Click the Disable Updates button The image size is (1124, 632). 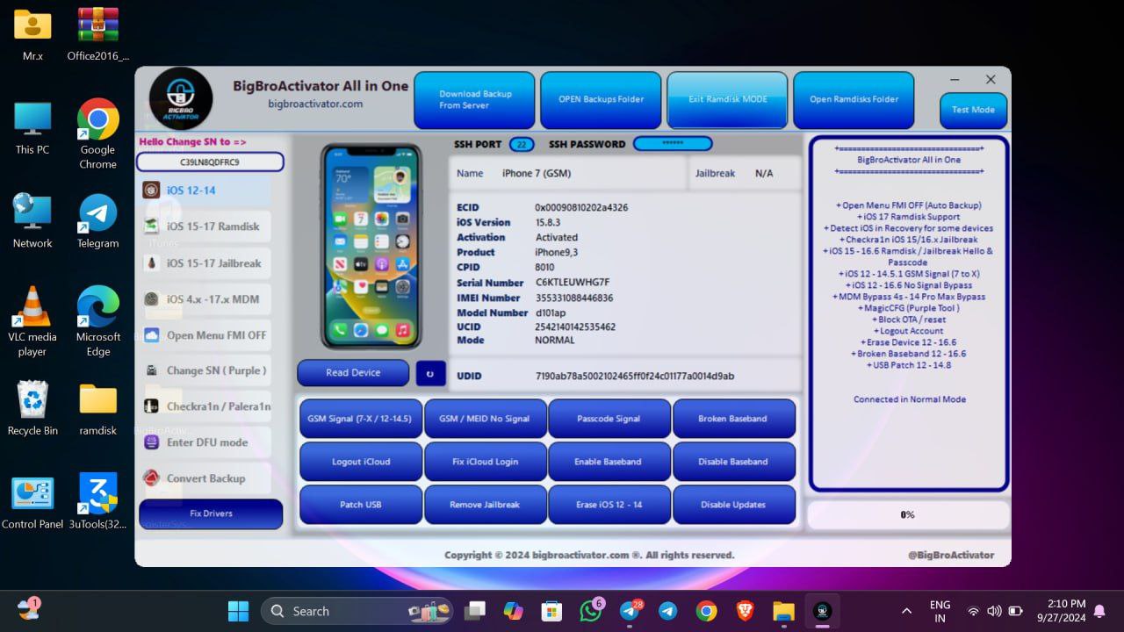734,505
